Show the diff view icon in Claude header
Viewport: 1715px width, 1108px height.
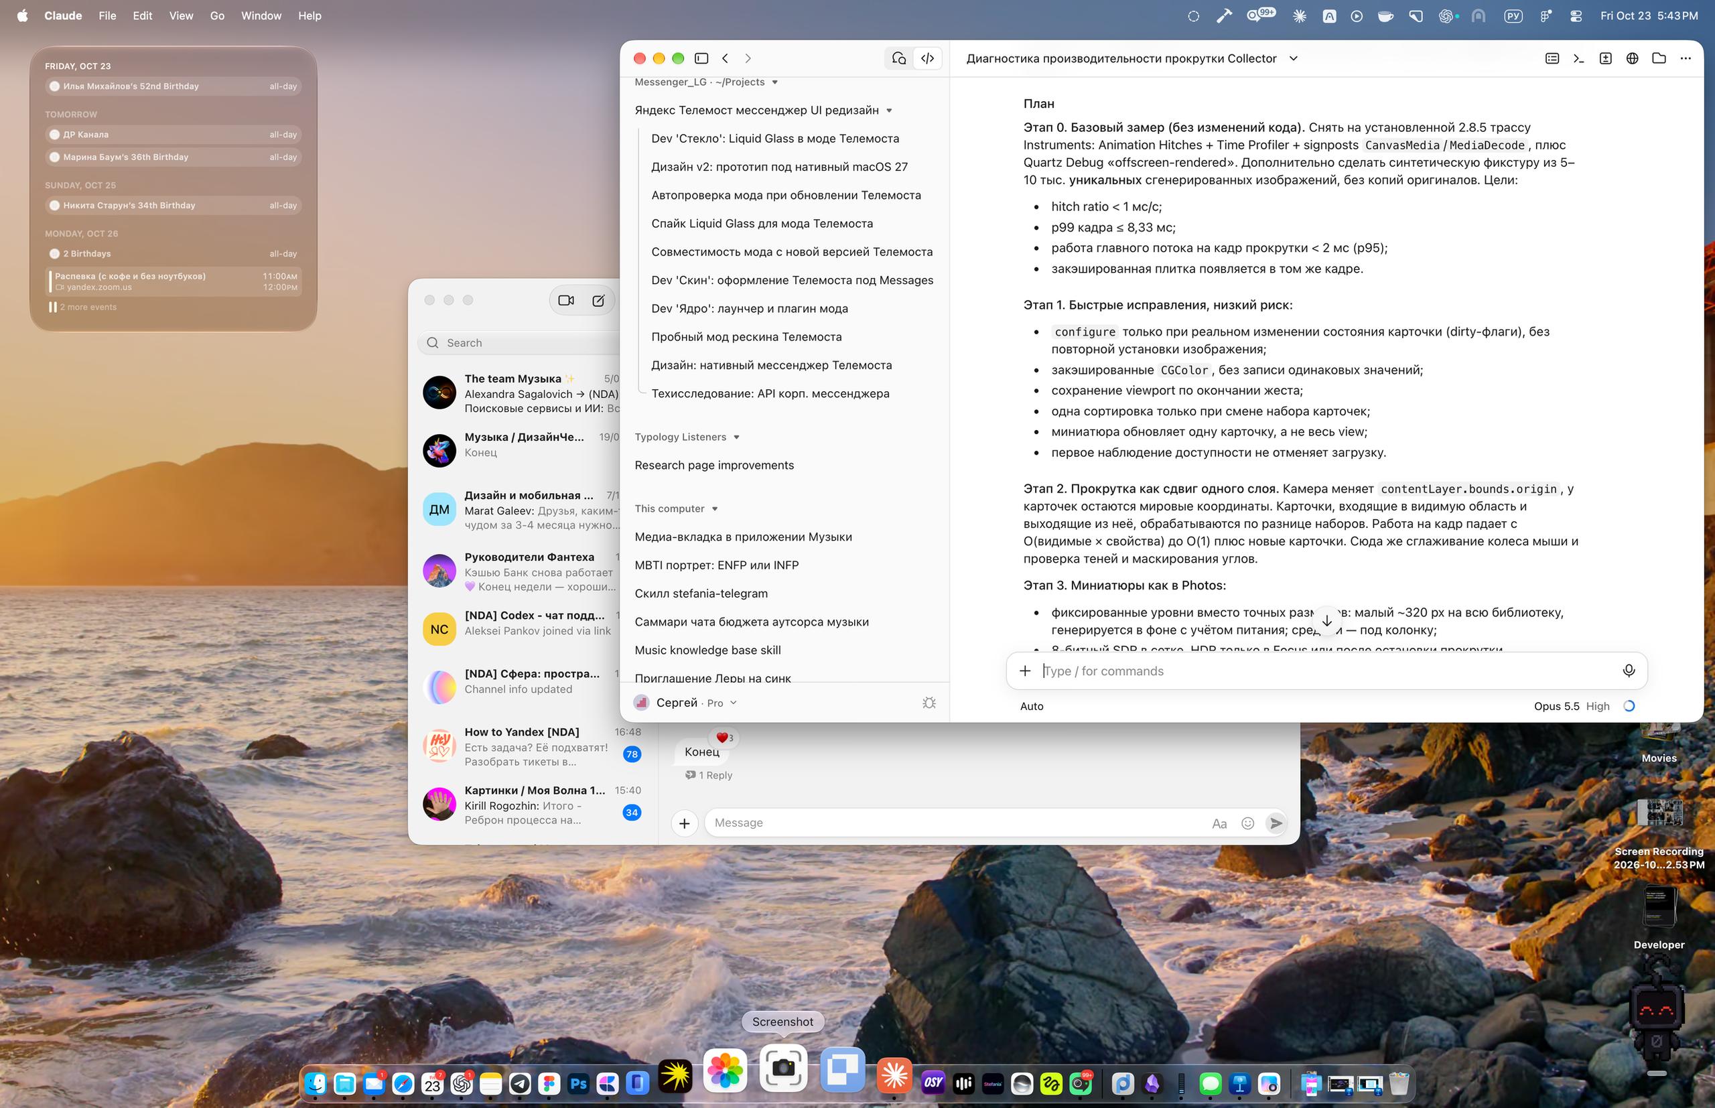1605,58
